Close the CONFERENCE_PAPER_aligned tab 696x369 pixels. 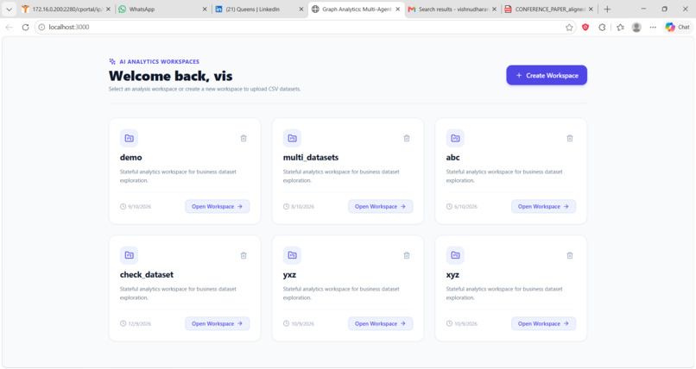(591, 9)
